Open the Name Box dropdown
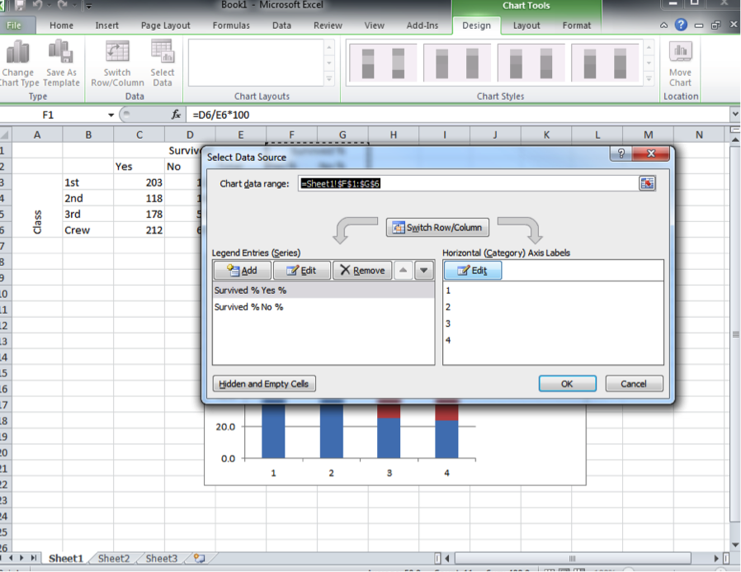Viewport: 741px width, 572px height. click(x=111, y=115)
